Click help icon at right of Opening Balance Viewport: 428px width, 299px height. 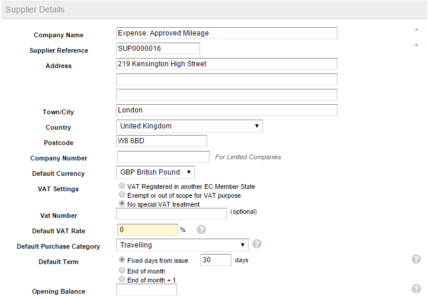click(416, 288)
